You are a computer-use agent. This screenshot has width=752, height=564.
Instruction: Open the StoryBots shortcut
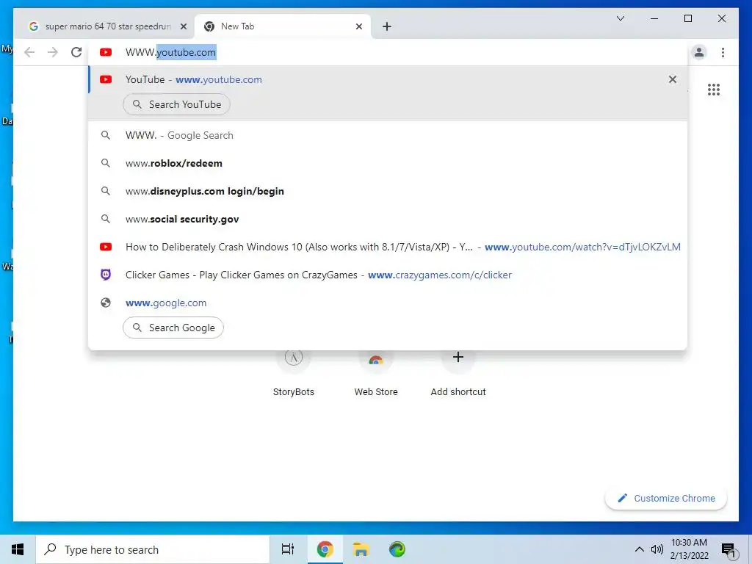coord(294,374)
